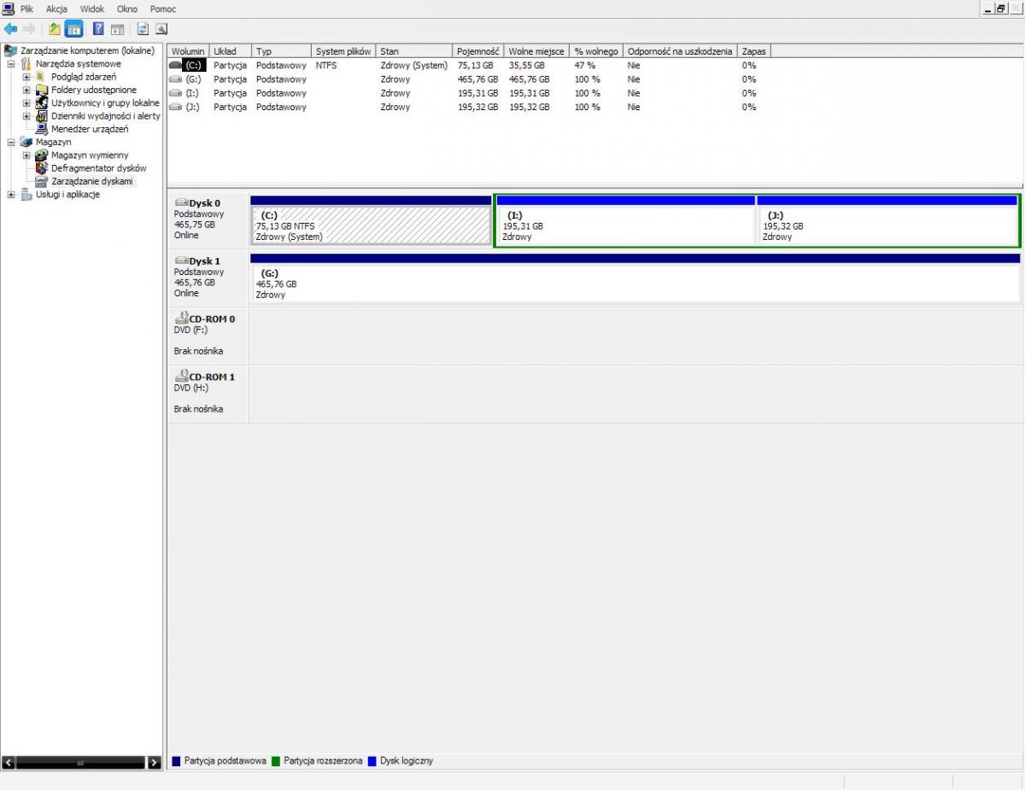Image resolution: width=1025 pixels, height=790 pixels.
Task: Click "Brak nośnika" under CD-ROM 0
Action: [x=198, y=351]
